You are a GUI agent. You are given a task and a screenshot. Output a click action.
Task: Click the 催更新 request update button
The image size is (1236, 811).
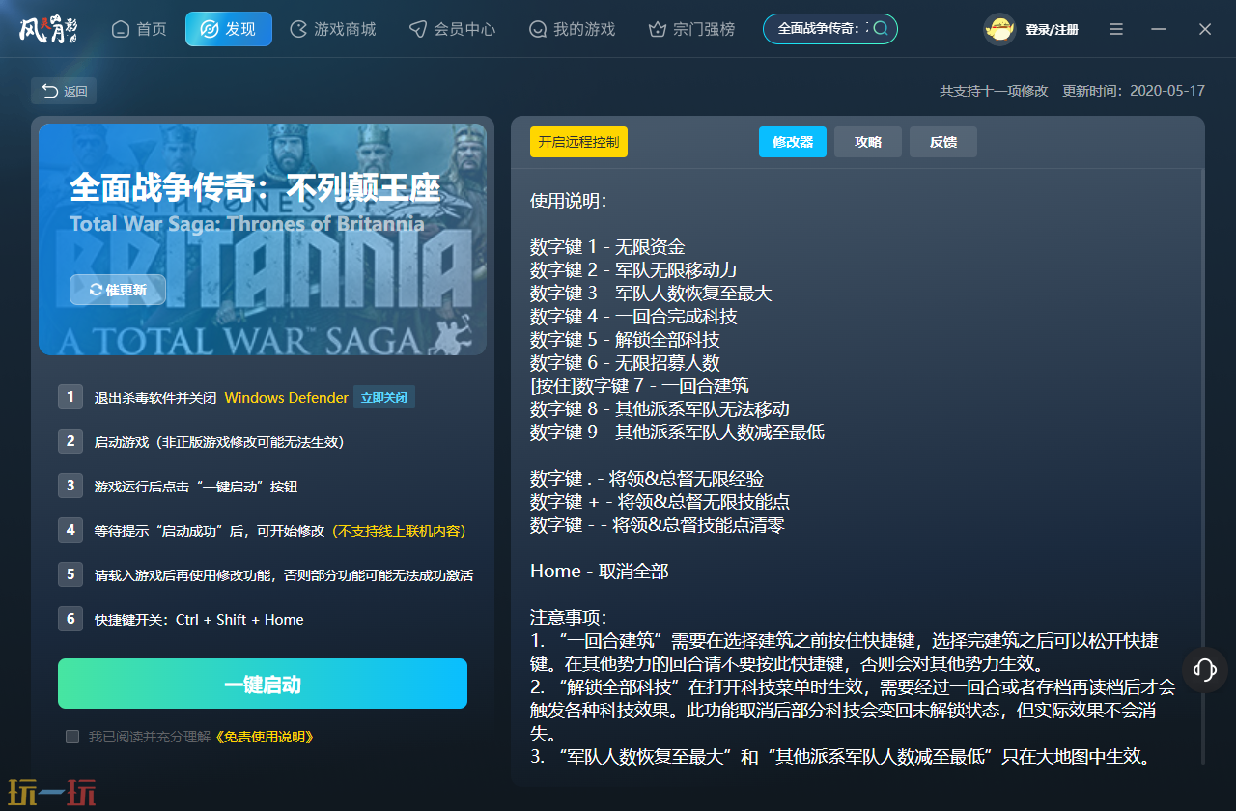tap(118, 290)
